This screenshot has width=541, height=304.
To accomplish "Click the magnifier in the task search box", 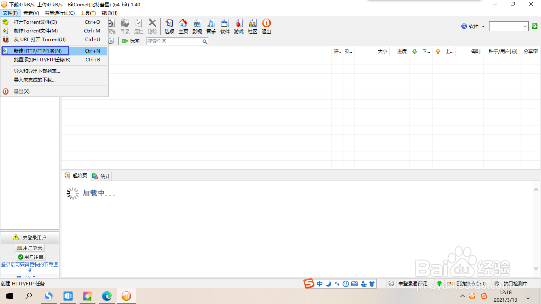I will (205, 41).
